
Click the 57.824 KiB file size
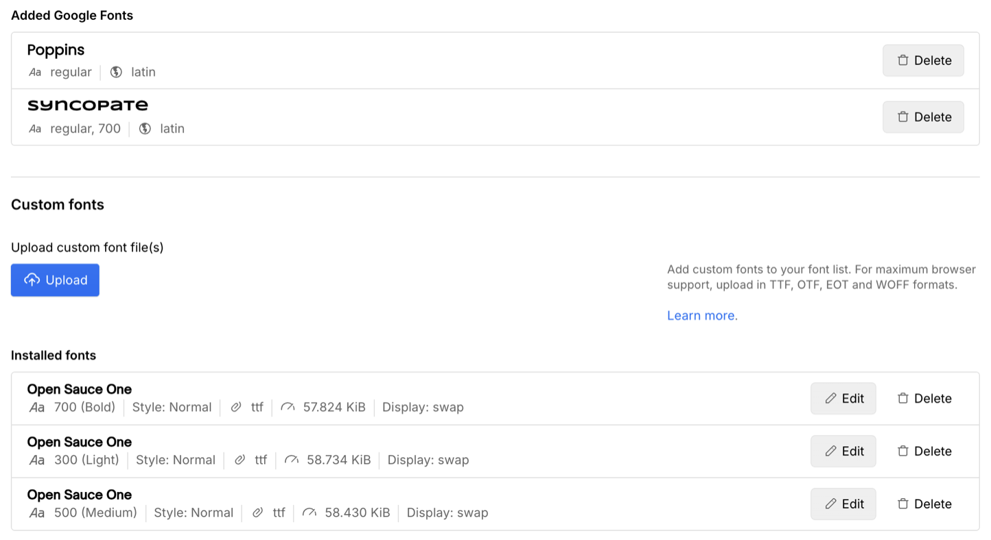tap(334, 408)
